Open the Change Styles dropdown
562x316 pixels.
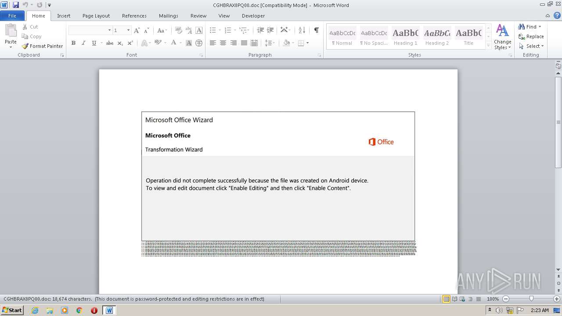(x=502, y=37)
